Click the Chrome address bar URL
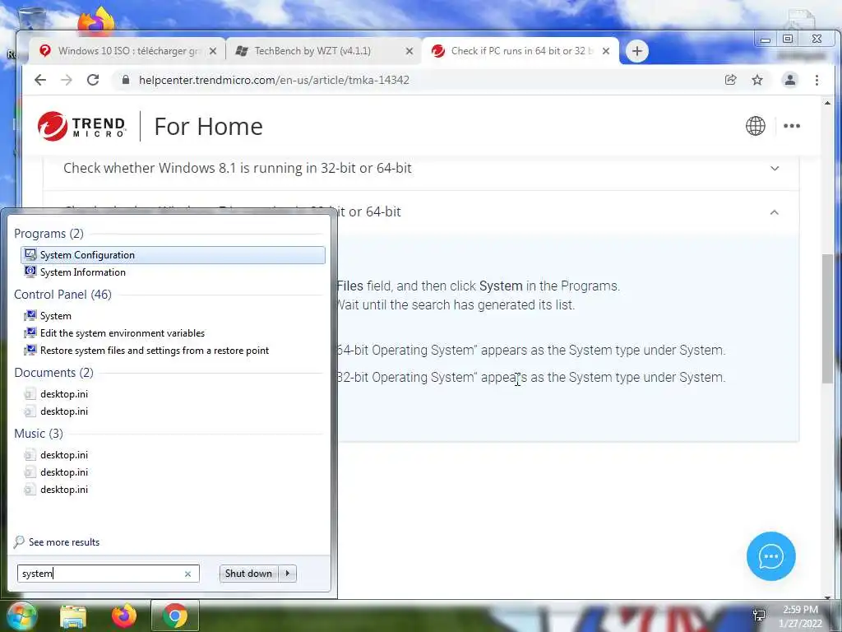Viewport: 842px width, 632px height. point(274,80)
